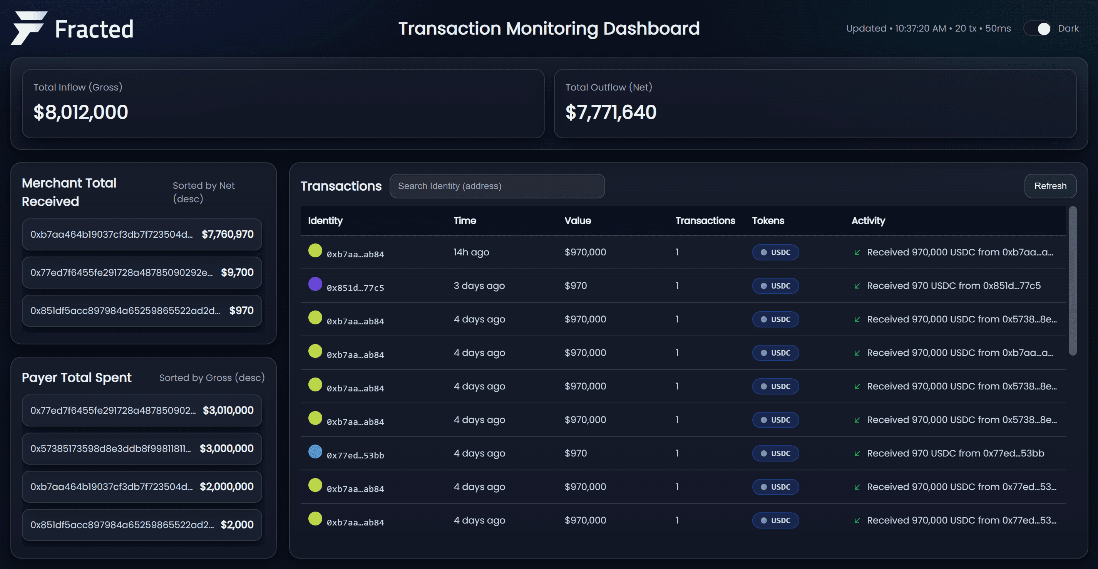This screenshot has width=1098, height=569.
Task: Click the yellow-green avatar in the 14h ago row
Action: click(x=315, y=250)
